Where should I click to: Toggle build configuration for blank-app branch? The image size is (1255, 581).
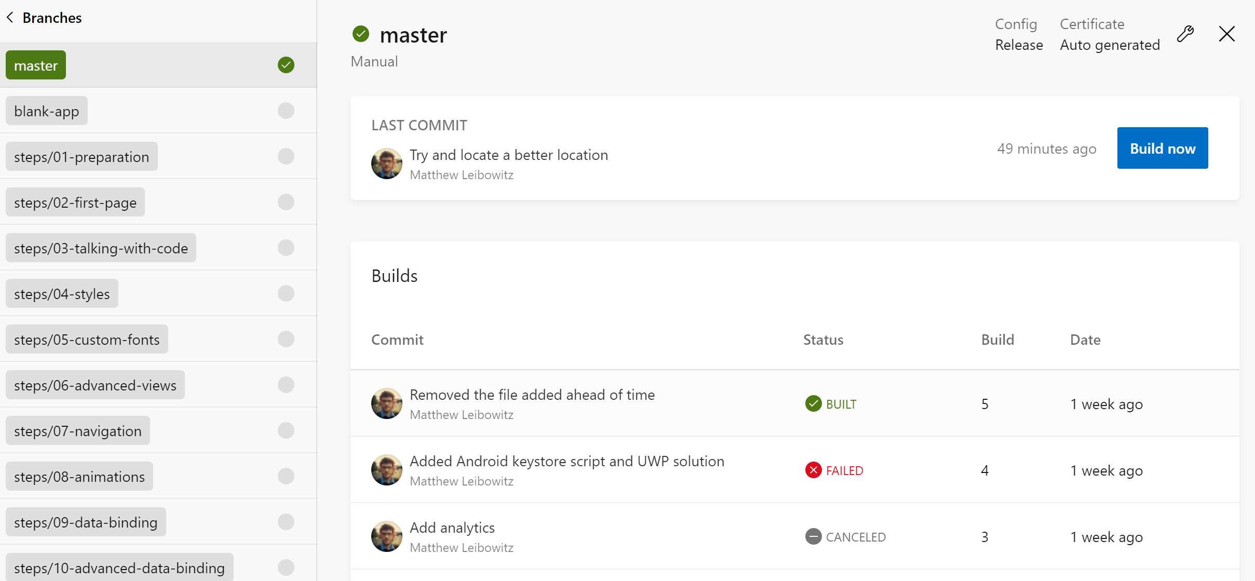tap(286, 111)
